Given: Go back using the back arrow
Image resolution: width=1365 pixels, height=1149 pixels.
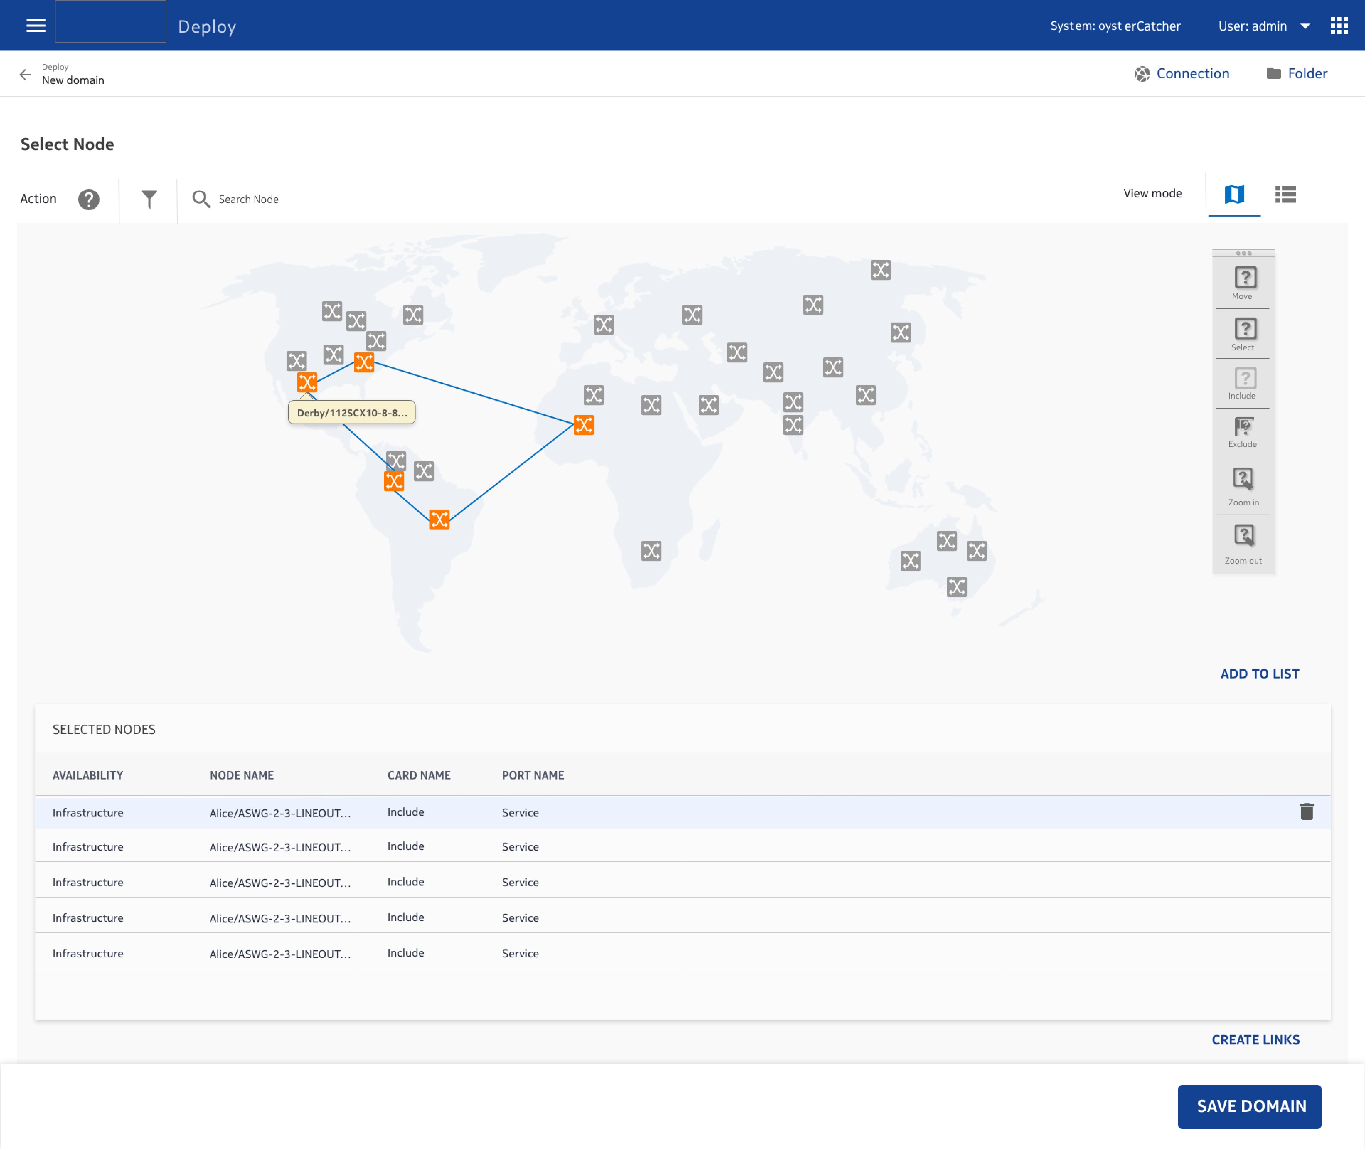Looking at the screenshot, I should tap(25, 74).
